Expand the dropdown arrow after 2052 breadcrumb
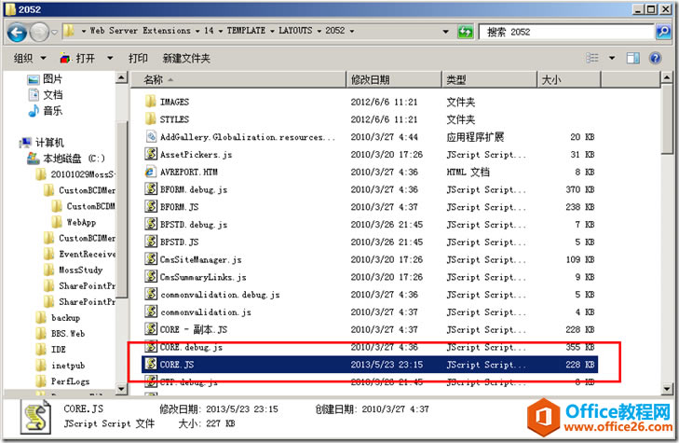 click(352, 31)
